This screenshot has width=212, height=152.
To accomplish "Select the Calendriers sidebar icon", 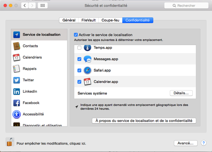I will point(17,57).
